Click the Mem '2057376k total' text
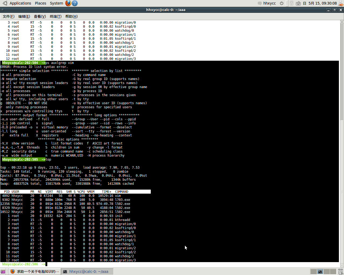The image size is (344, 275). coord(27,180)
